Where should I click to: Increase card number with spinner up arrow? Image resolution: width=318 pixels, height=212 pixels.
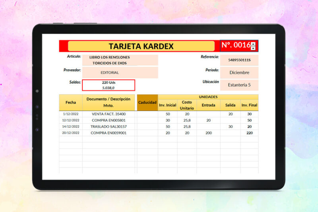point(253,44)
